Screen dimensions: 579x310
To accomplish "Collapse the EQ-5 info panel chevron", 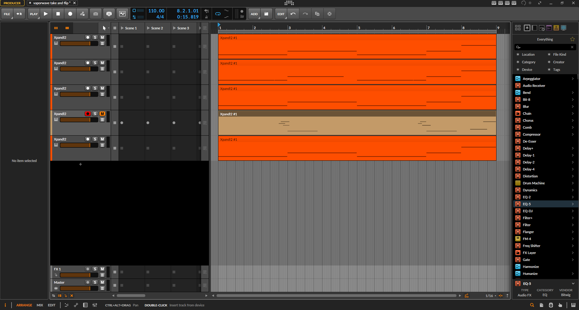I will tap(573, 284).
